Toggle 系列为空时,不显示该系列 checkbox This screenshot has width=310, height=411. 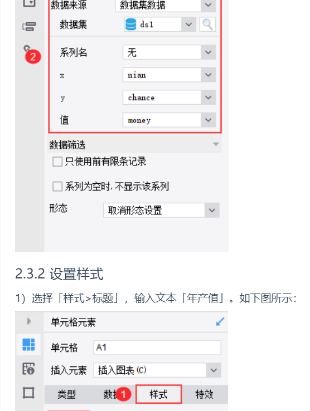(x=57, y=187)
